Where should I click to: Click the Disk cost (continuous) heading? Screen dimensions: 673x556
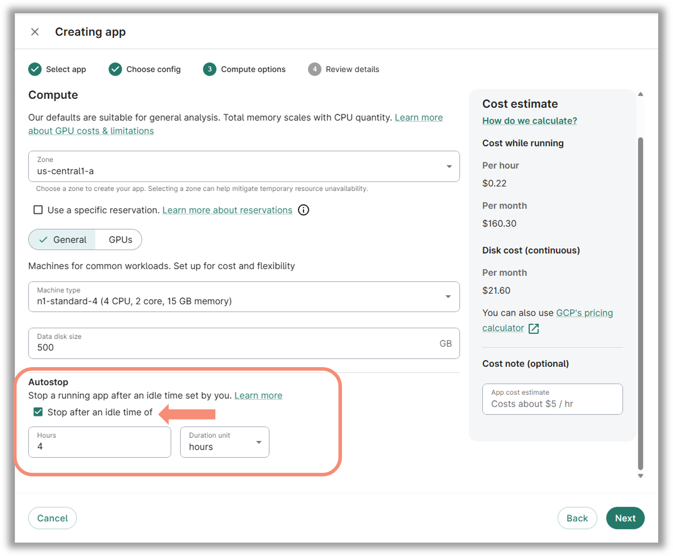coord(531,250)
